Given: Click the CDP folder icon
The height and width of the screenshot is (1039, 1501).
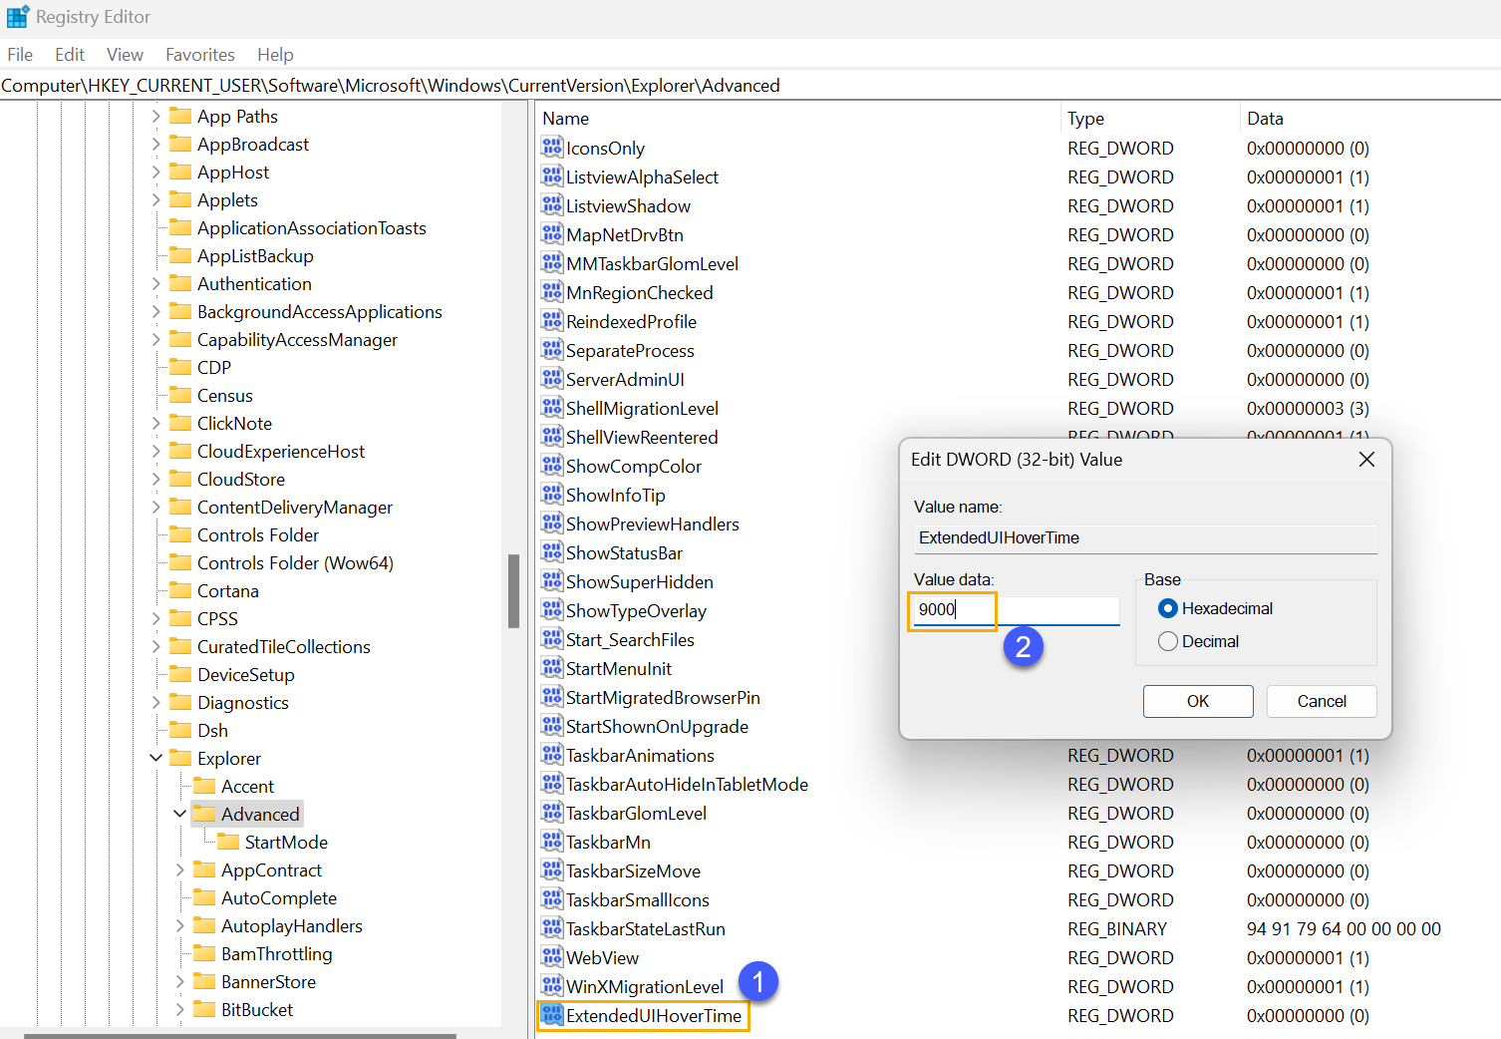Looking at the screenshot, I should (x=180, y=367).
